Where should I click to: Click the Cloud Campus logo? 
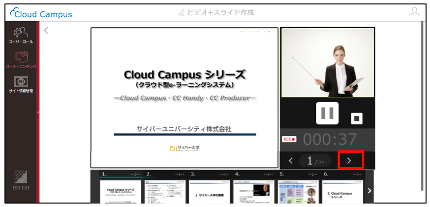point(41,13)
